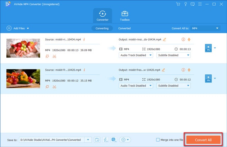
Task: Open the gear settings dropdown
Action: coord(125,140)
